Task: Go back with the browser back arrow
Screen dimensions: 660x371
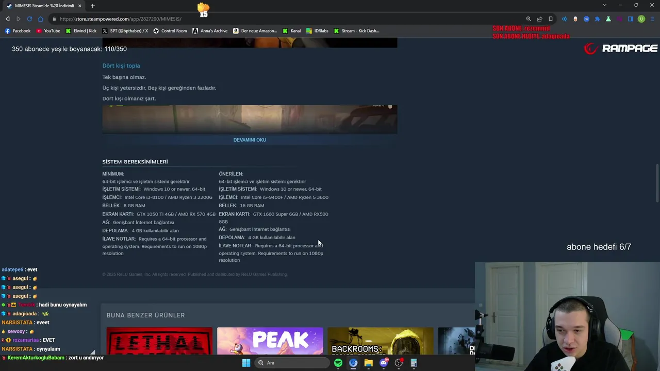Action: pos(8,19)
